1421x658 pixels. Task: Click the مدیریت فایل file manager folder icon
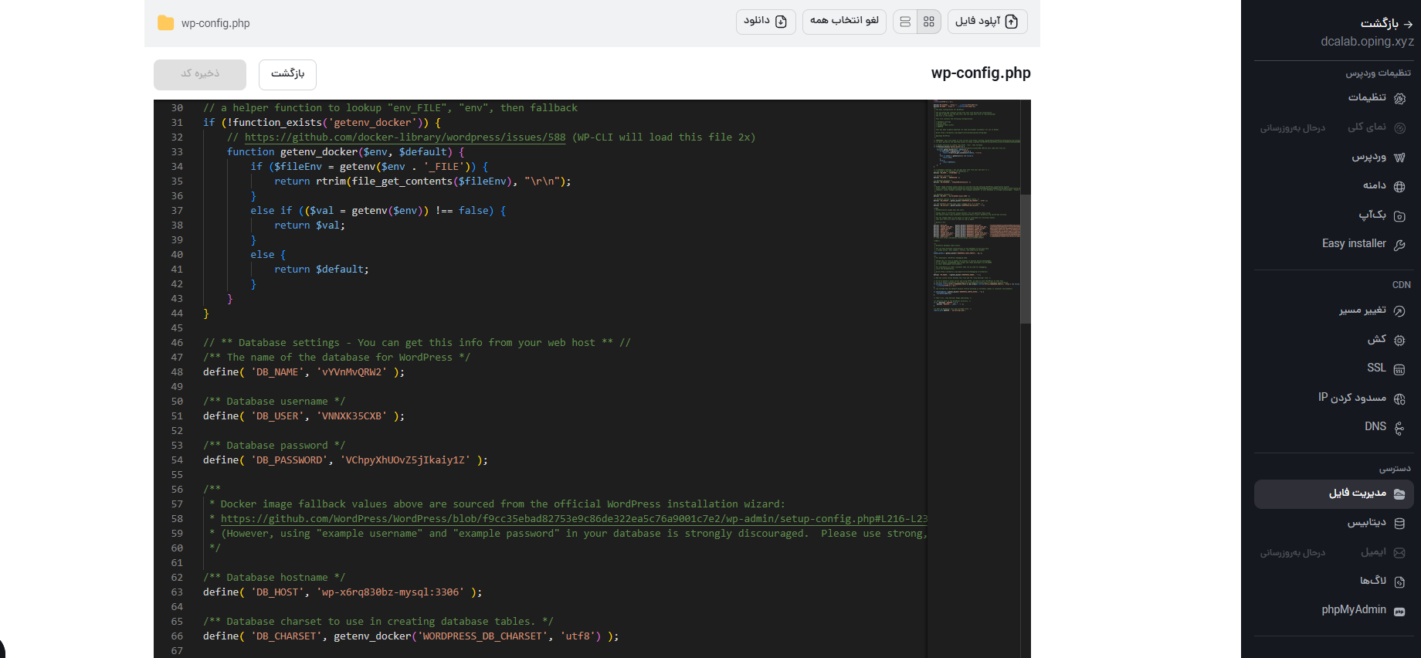(x=1399, y=493)
